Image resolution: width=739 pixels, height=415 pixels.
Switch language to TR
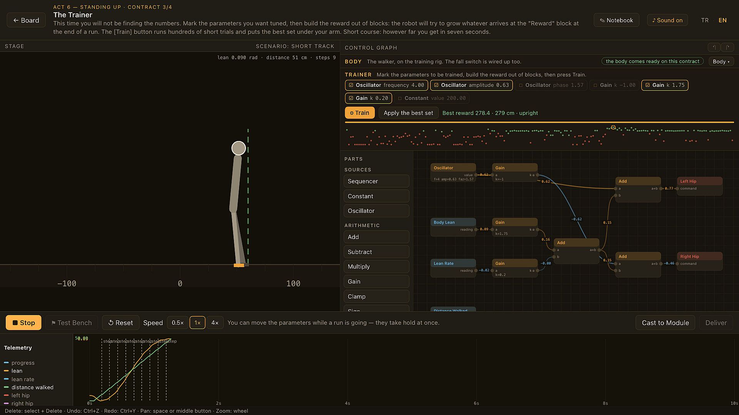705,20
